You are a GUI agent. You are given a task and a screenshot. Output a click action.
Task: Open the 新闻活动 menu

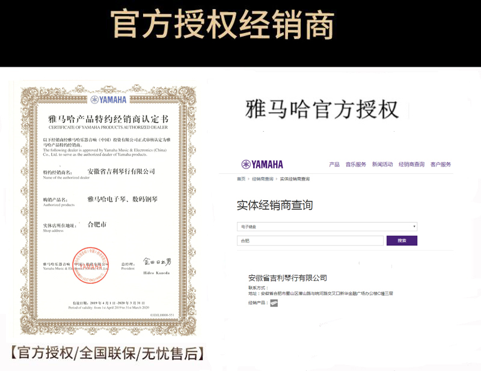(x=382, y=165)
